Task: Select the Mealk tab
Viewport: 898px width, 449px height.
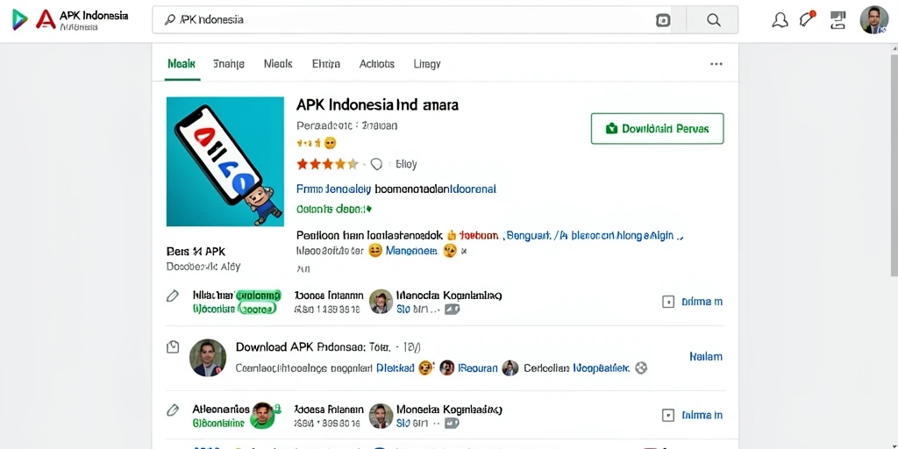Action: [182, 63]
